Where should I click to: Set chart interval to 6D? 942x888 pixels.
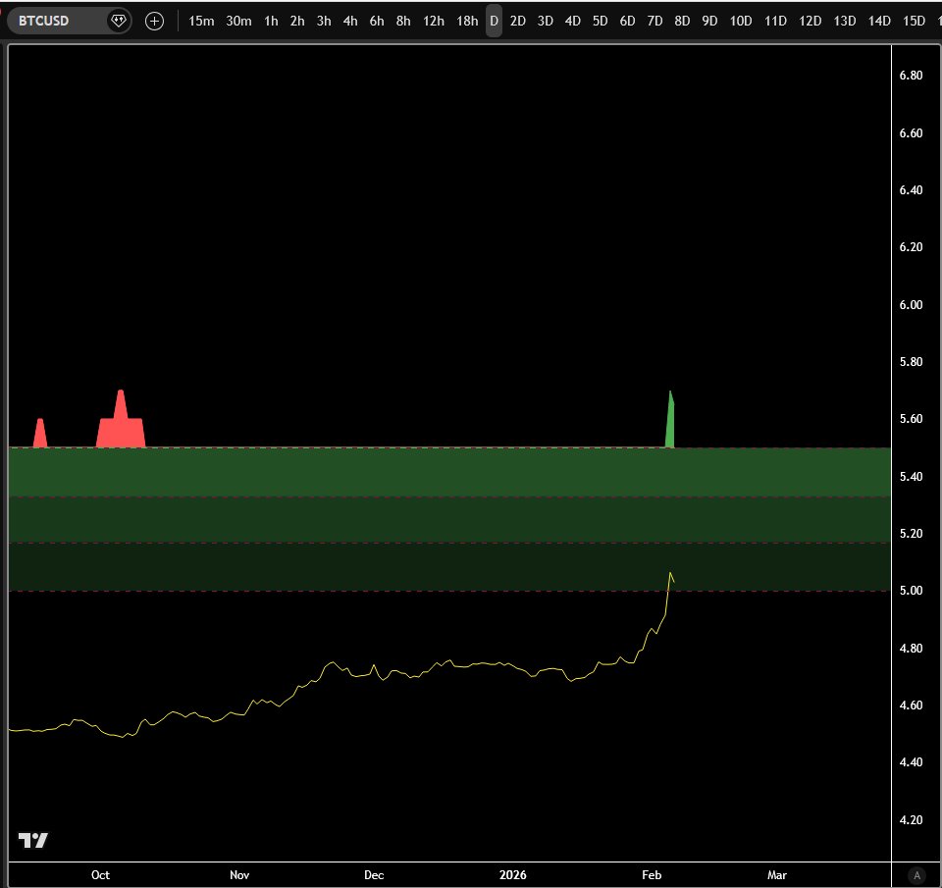627,21
